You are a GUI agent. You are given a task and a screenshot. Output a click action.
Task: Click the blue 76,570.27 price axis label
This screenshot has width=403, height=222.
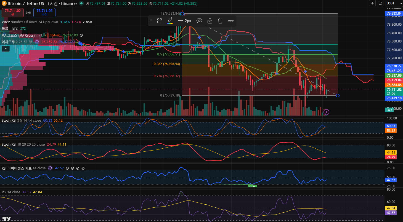click(x=394, y=66)
